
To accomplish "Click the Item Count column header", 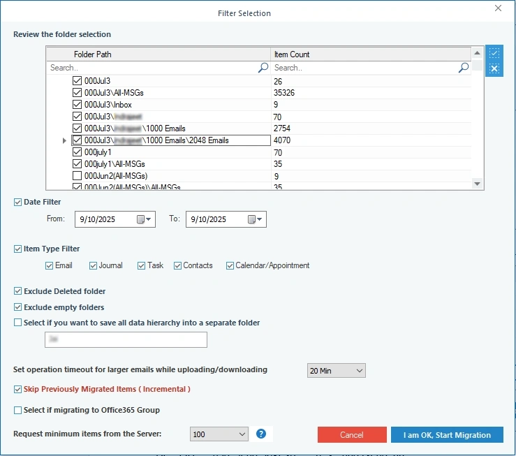I will (371, 54).
